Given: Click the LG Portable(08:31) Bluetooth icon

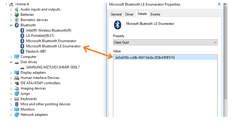Looking at the screenshot, I should coord(22,36).
